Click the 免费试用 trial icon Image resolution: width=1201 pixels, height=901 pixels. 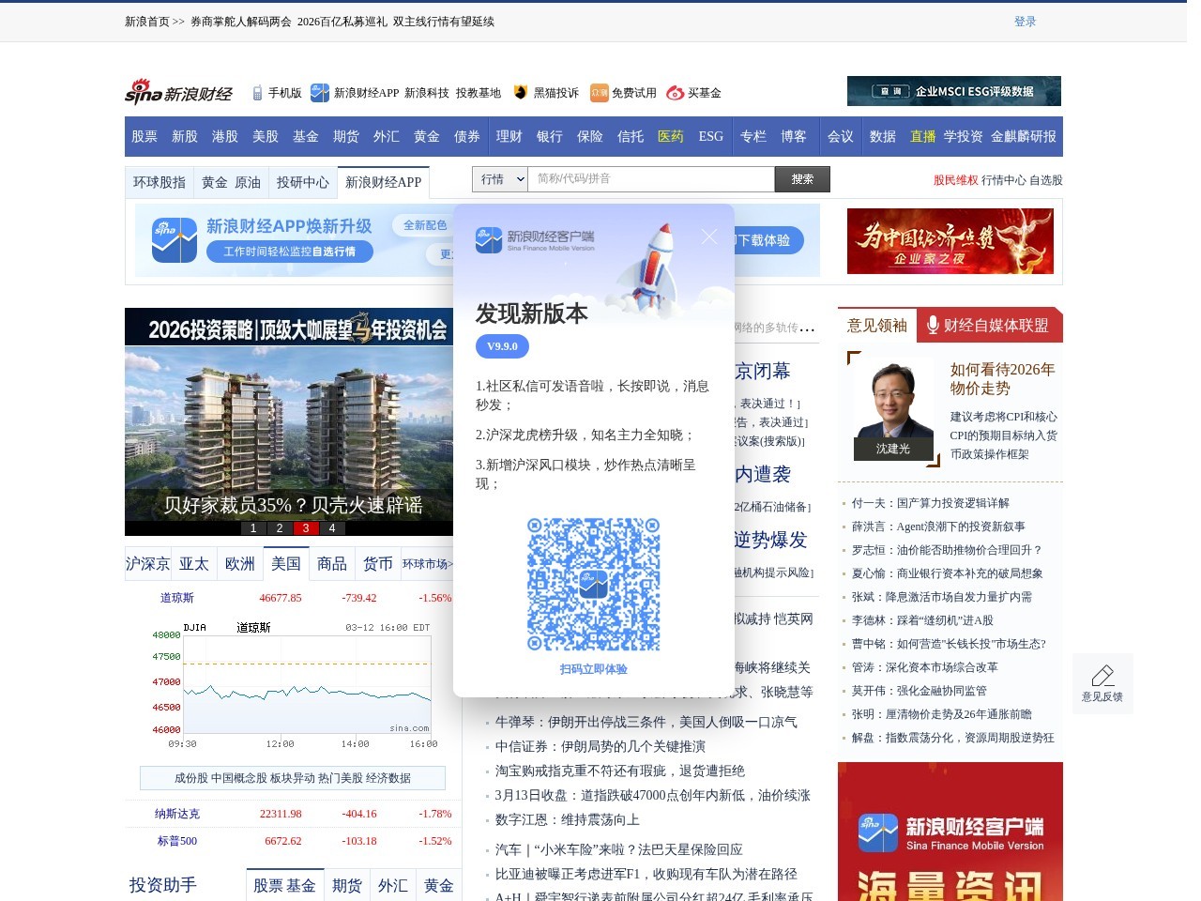[x=598, y=93]
